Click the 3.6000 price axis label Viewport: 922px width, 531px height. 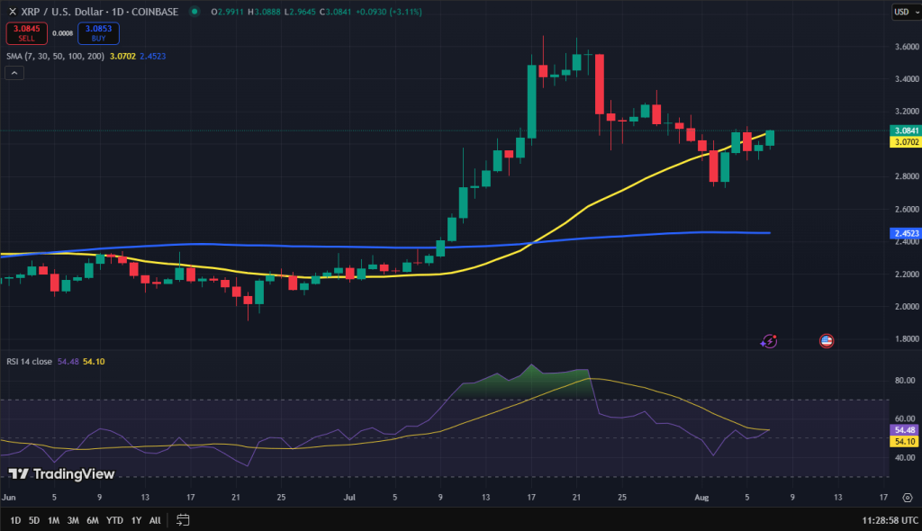click(x=907, y=47)
